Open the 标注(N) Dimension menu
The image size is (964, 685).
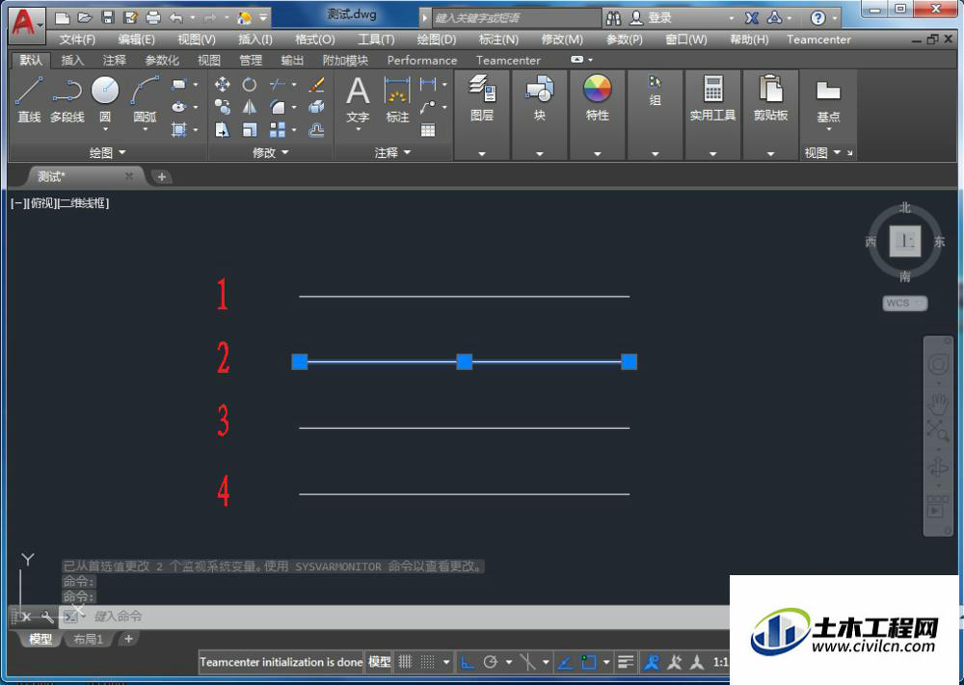pyautogui.click(x=498, y=40)
